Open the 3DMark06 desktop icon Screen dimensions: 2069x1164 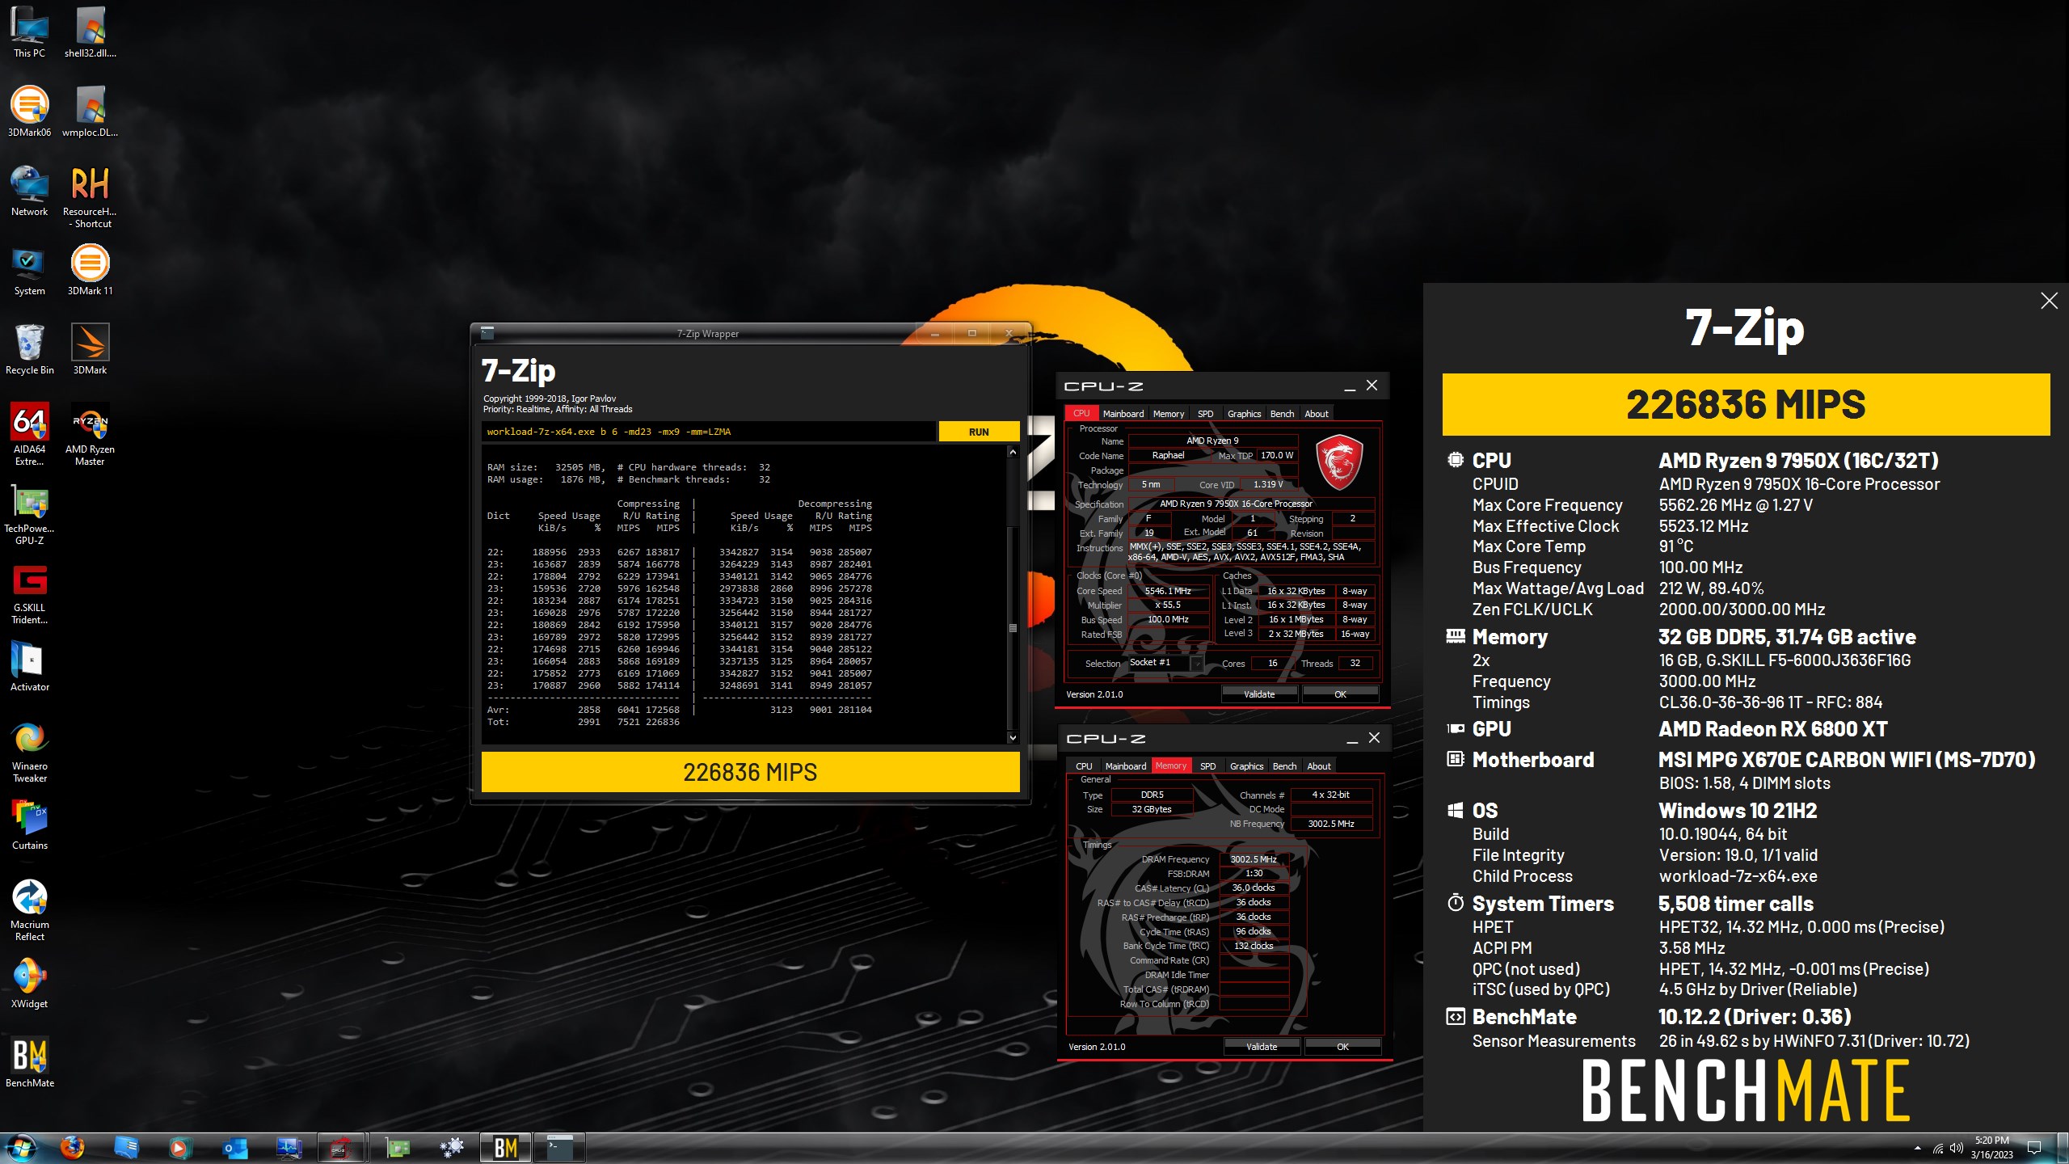(x=29, y=112)
